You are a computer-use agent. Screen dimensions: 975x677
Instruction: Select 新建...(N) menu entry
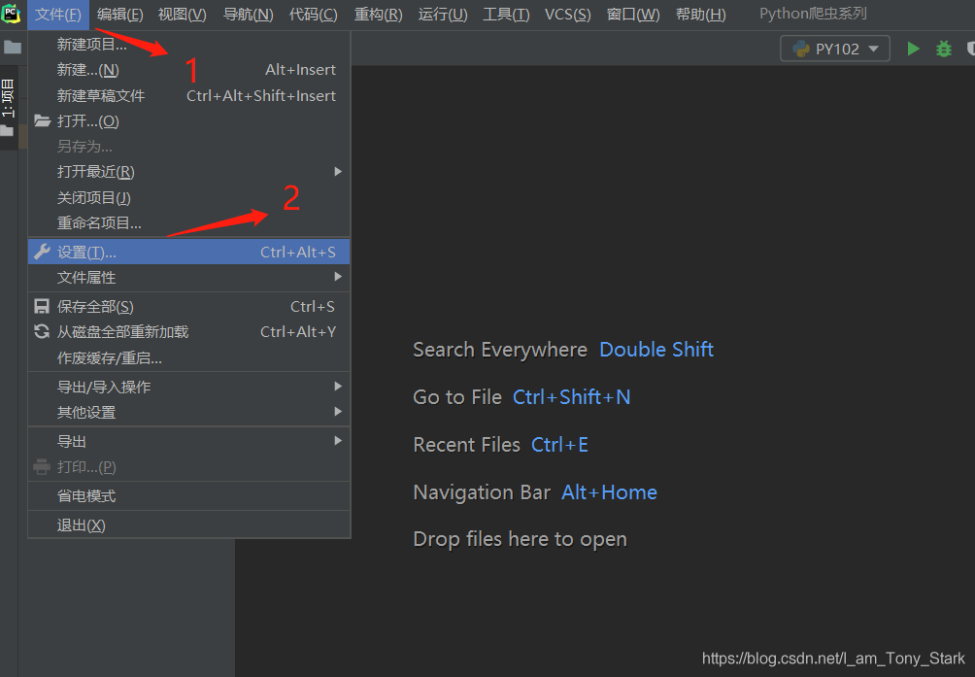(189, 70)
